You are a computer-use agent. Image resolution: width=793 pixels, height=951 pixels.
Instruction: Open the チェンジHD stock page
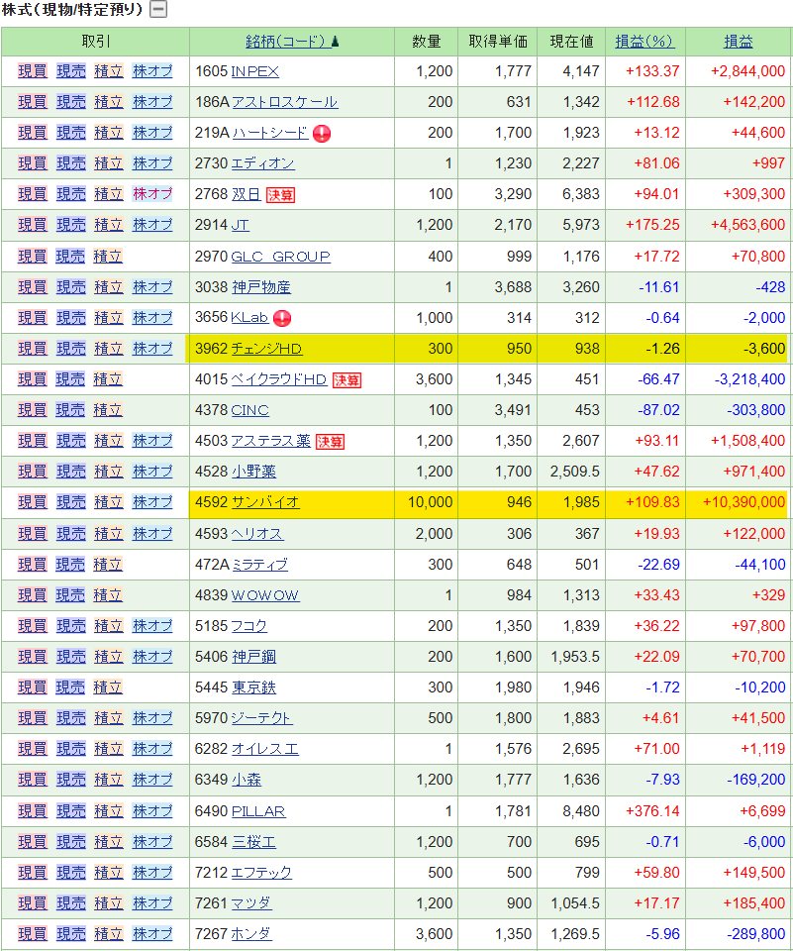coord(266,349)
